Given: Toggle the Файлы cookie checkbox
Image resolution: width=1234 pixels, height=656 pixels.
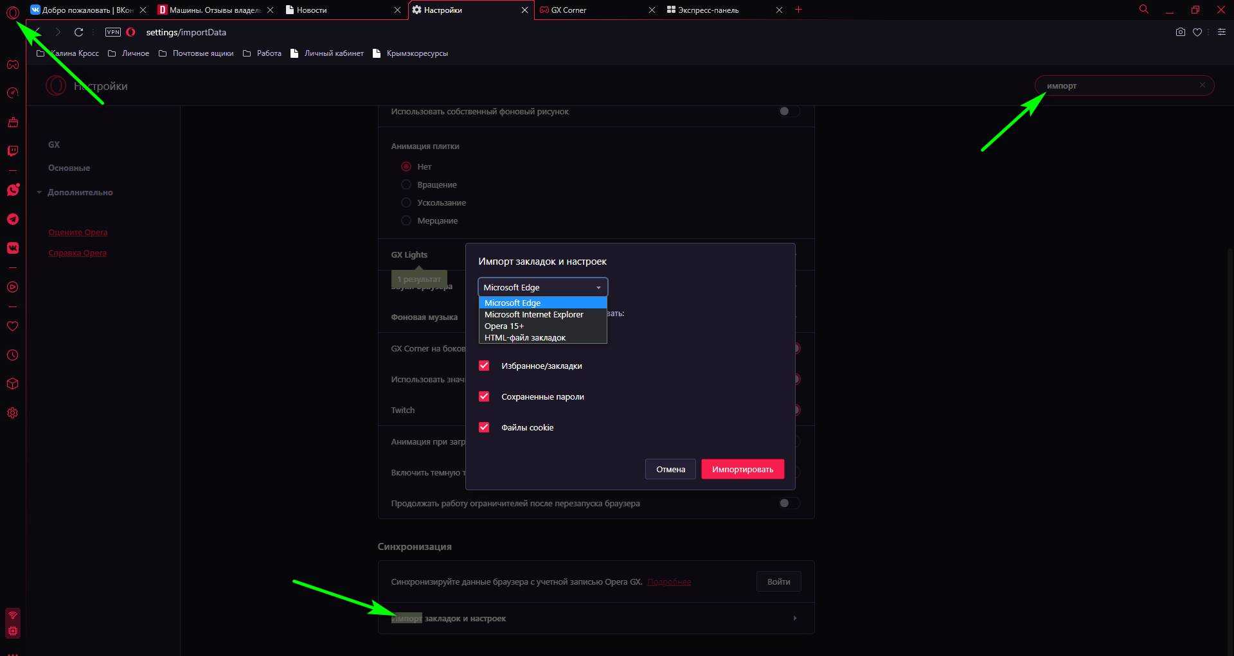Looking at the screenshot, I should pos(484,427).
